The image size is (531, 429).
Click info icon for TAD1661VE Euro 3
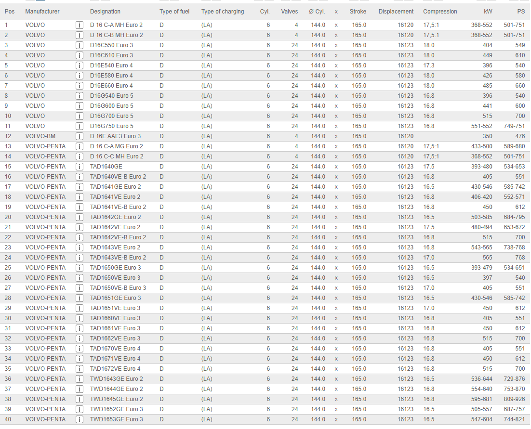pos(80,328)
